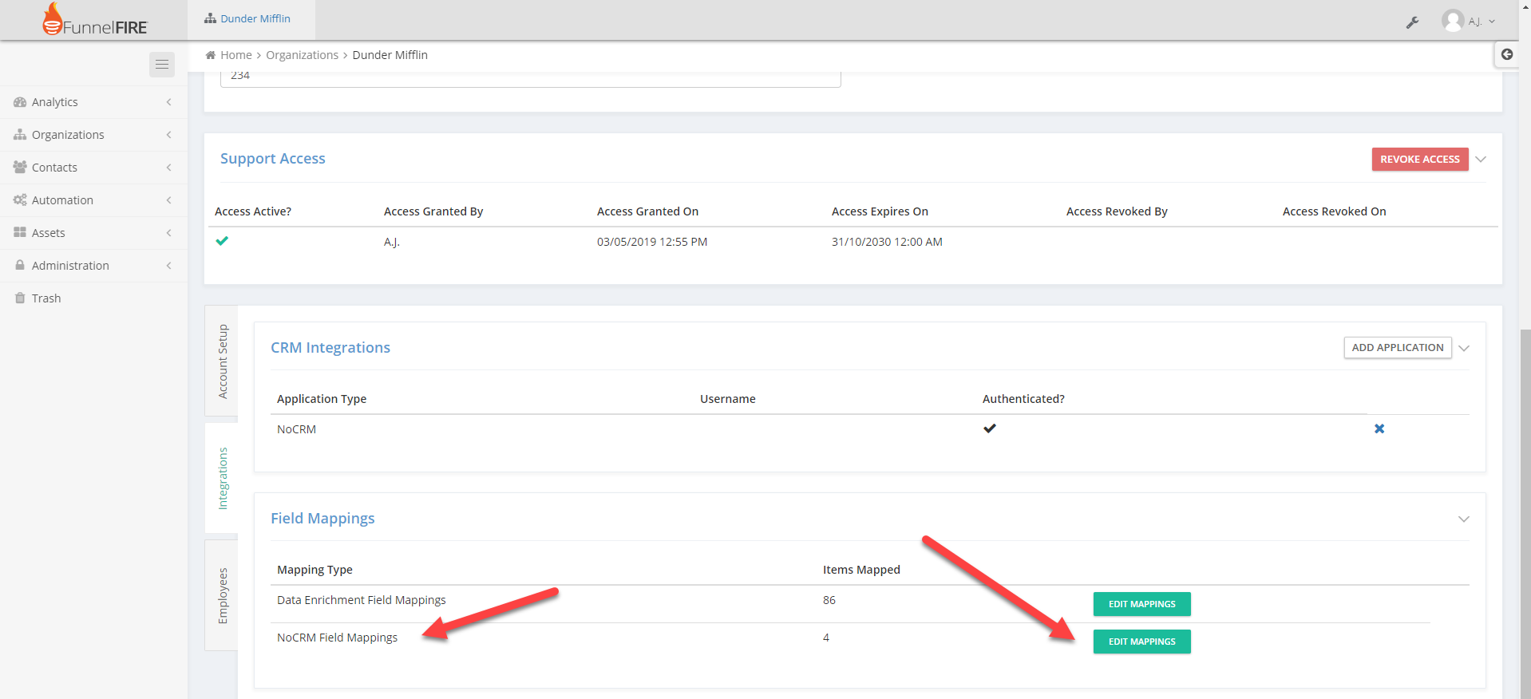
Task: Switch to the Employees vertical tab
Action: tap(223, 595)
